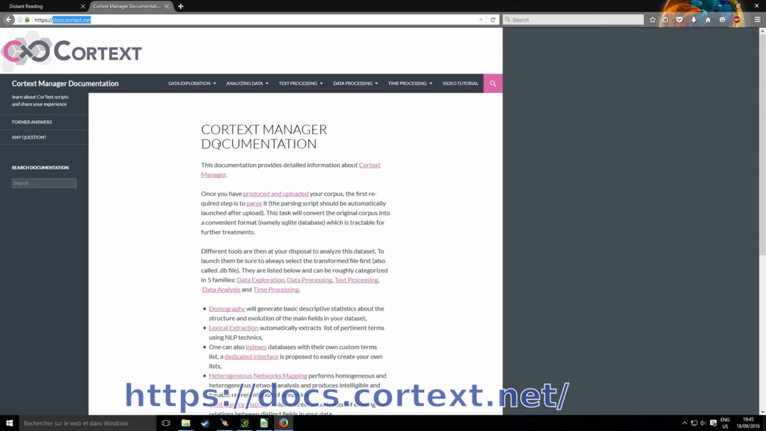
Task: Open the Heterogeneous Networks Mapping link
Action: click(x=258, y=376)
